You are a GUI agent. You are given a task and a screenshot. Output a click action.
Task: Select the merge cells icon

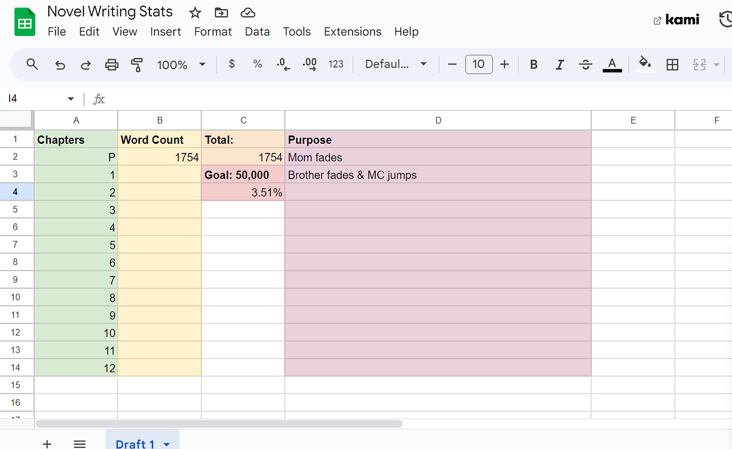point(697,64)
